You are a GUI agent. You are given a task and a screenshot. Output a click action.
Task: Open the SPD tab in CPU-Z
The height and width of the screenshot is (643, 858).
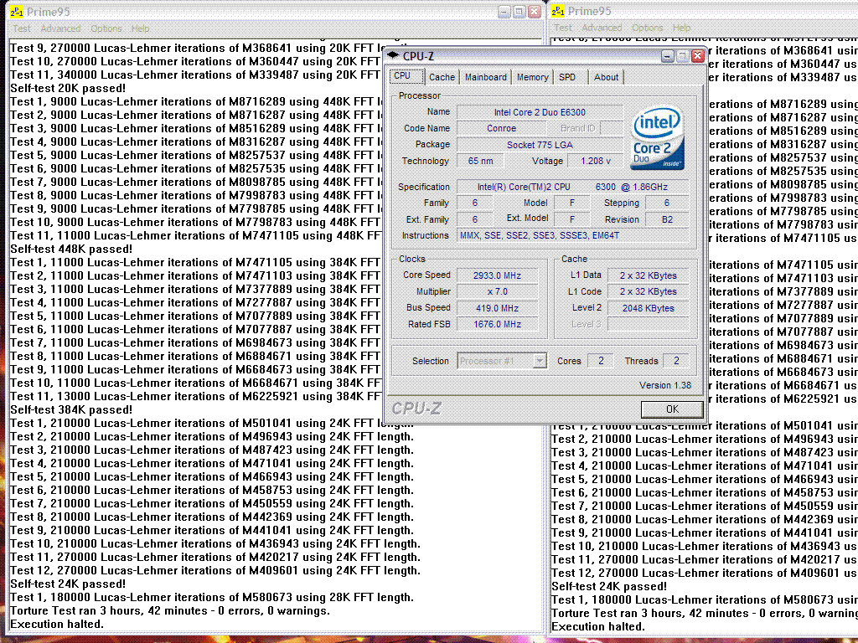(571, 77)
